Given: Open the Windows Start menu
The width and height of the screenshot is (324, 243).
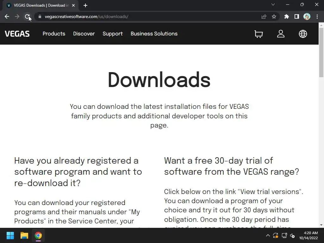Looking at the screenshot, I should click(x=10, y=235).
